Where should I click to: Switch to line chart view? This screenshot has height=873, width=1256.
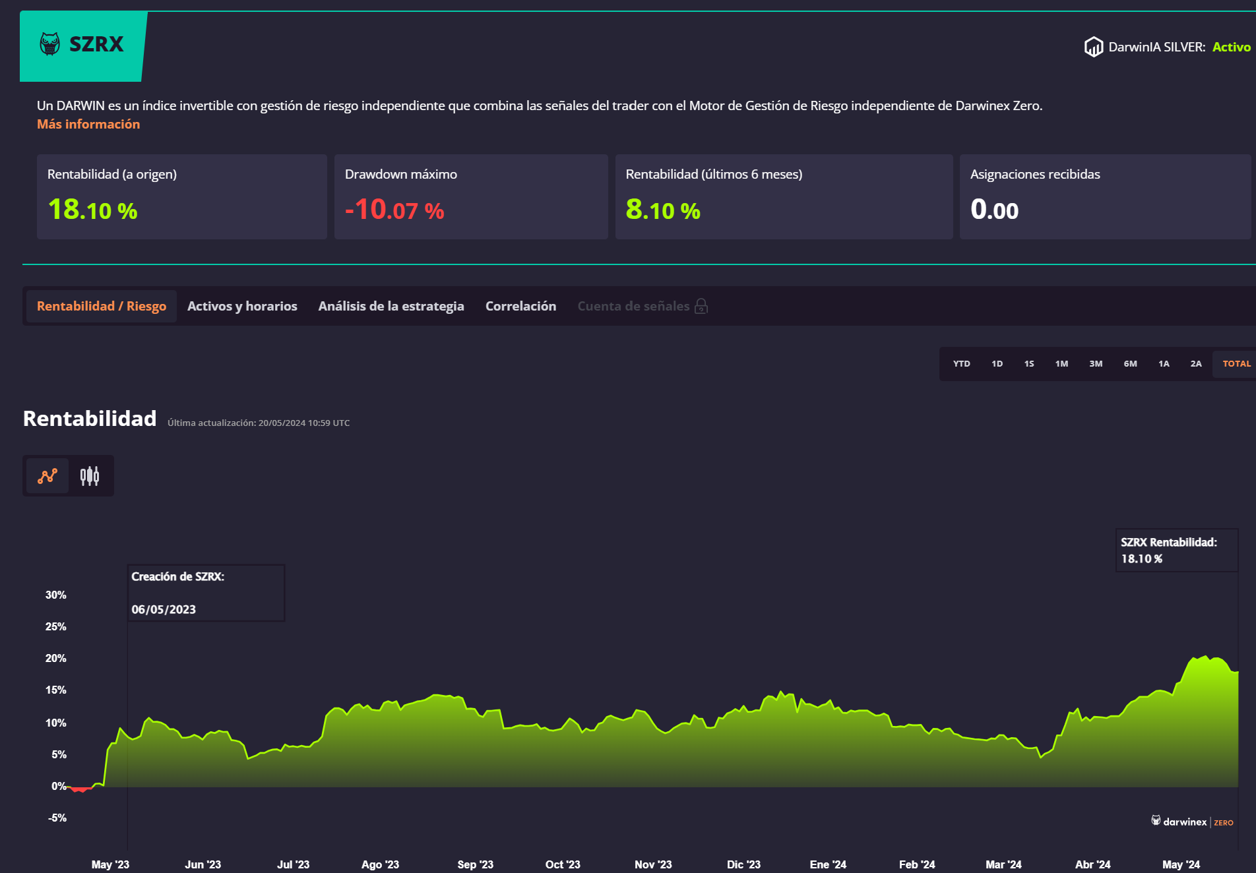click(x=47, y=475)
